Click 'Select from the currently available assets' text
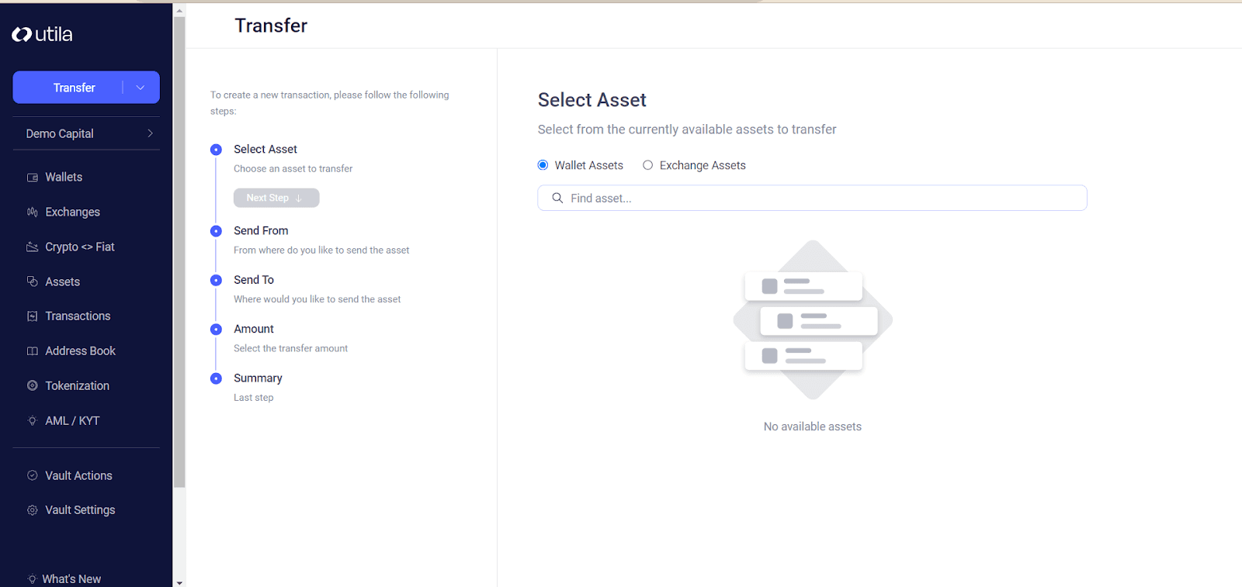Image resolution: width=1242 pixels, height=587 pixels. (x=687, y=129)
